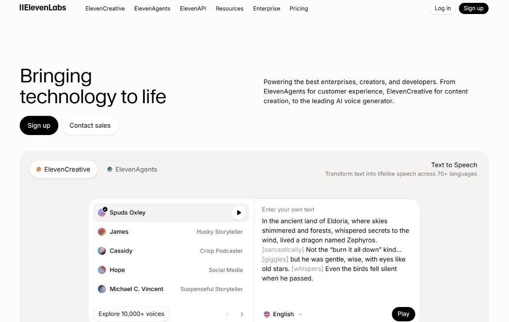This screenshot has width=509, height=322.
Task: Go to next voices page arrow
Action: [242, 314]
